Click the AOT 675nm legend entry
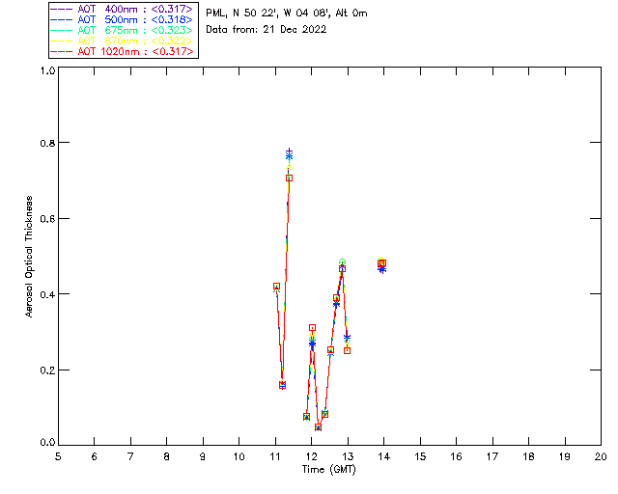The height and width of the screenshot is (494, 618). (123, 30)
